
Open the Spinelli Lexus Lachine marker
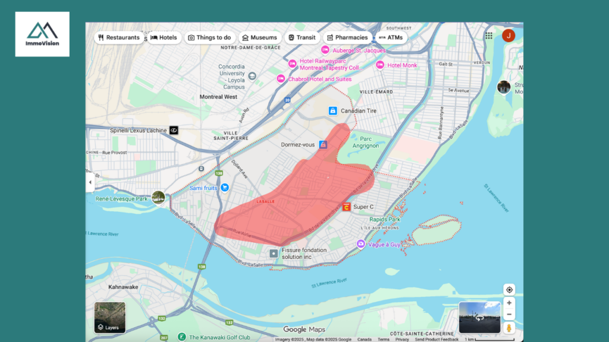click(x=174, y=130)
